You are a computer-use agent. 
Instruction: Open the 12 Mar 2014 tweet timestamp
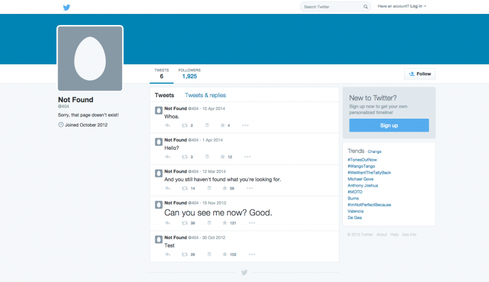coord(214,171)
